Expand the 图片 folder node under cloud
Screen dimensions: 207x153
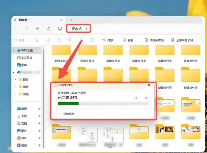point(15,87)
